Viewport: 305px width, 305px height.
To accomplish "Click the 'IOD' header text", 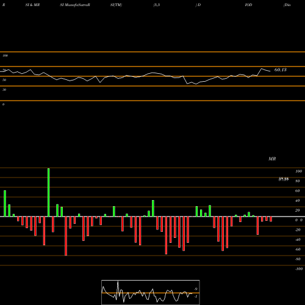I will [x=248, y=5].
